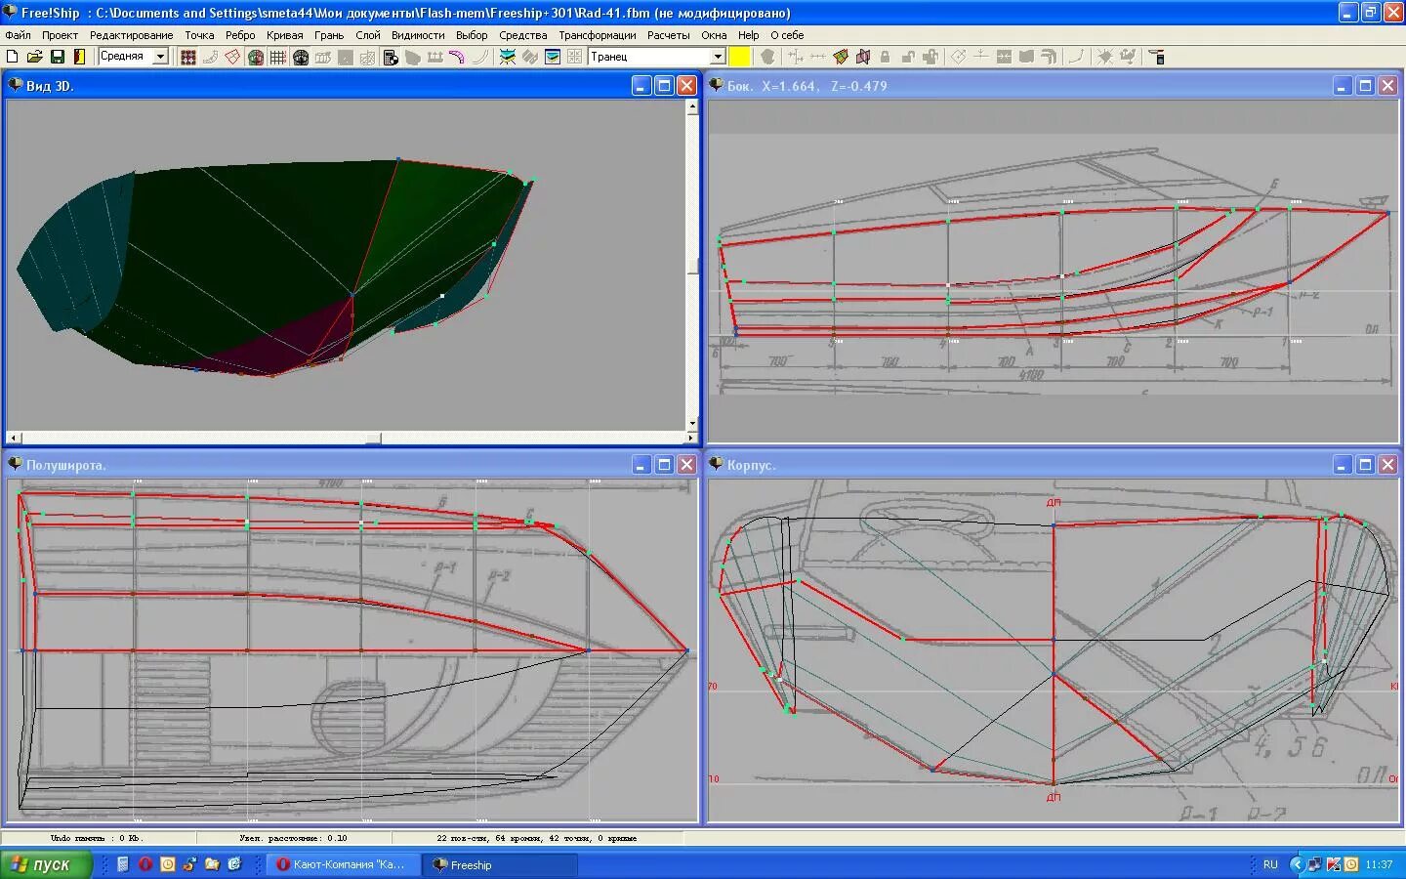Open the yellow layer color swatch
Image resolution: width=1406 pixels, height=879 pixels.
(739, 57)
